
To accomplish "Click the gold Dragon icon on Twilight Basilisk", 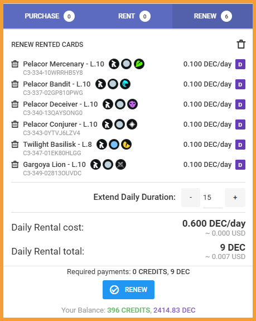I will 127,145.
